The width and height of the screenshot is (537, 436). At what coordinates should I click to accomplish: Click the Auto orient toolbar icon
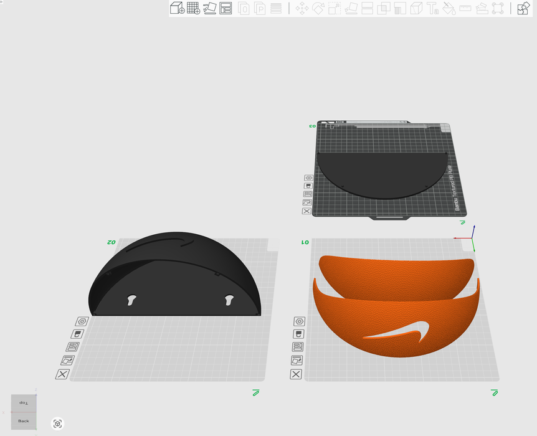coord(210,8)
